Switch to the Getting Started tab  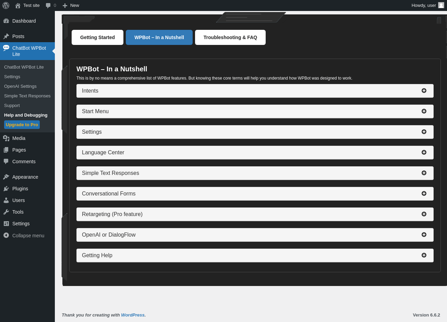[x=97, y=37]
